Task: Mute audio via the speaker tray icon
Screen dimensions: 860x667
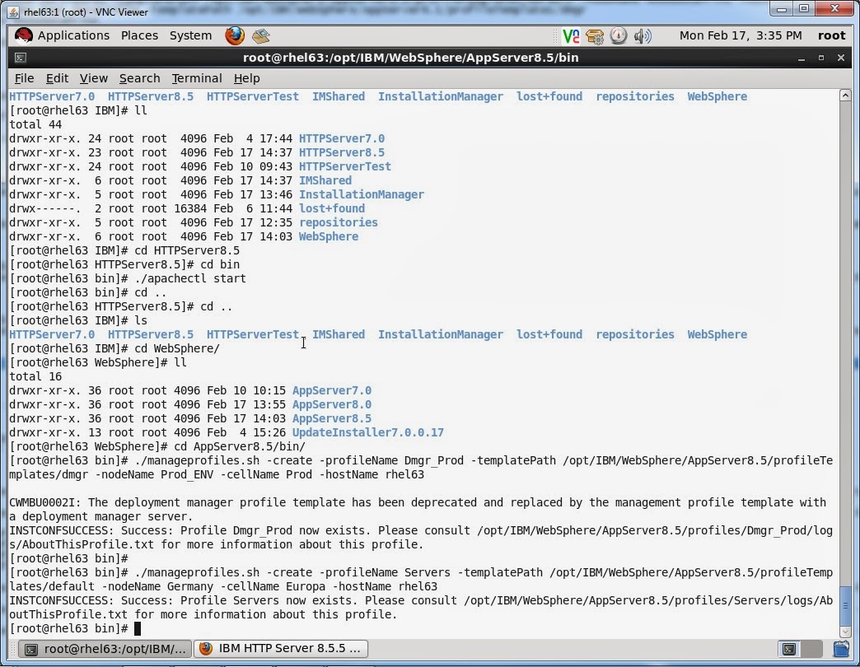Action: coord(642,35)
